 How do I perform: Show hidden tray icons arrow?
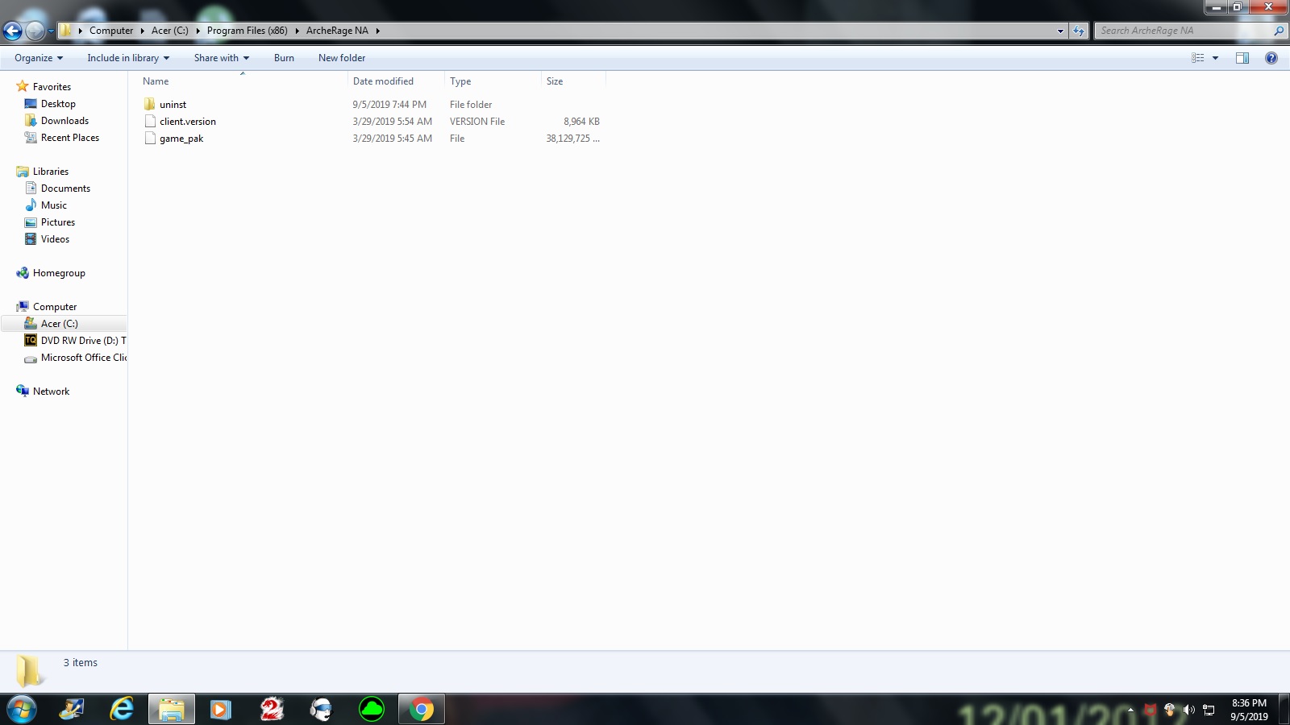pos(1130,710)
